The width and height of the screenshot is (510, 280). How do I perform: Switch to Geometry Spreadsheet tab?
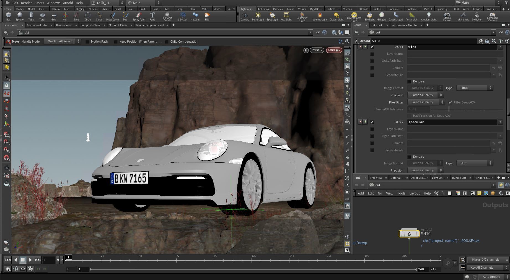coord(150,25)
